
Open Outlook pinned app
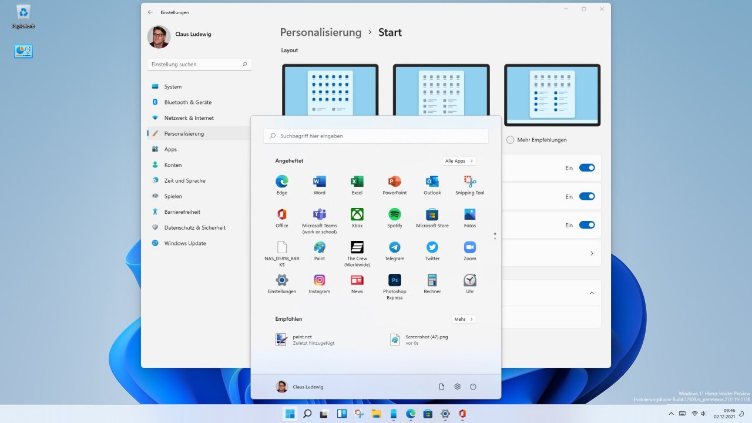pos(432,184)
